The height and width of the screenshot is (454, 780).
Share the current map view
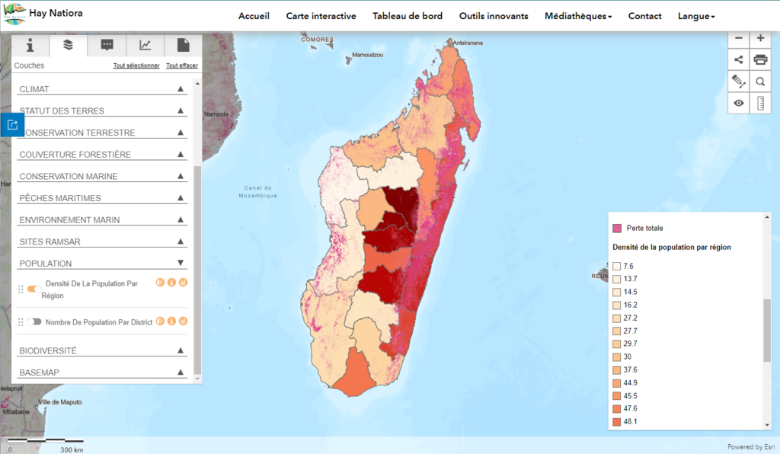point(738,59)
